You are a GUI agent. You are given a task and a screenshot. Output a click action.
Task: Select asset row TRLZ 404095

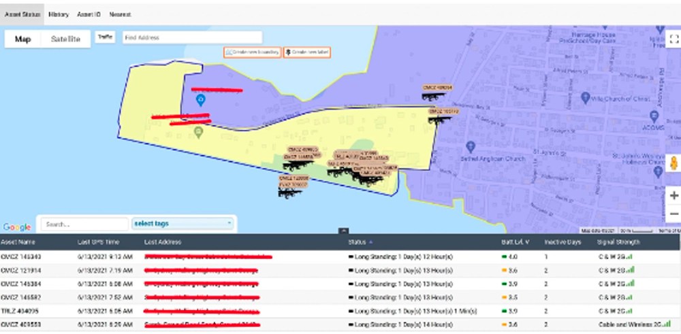340,311
